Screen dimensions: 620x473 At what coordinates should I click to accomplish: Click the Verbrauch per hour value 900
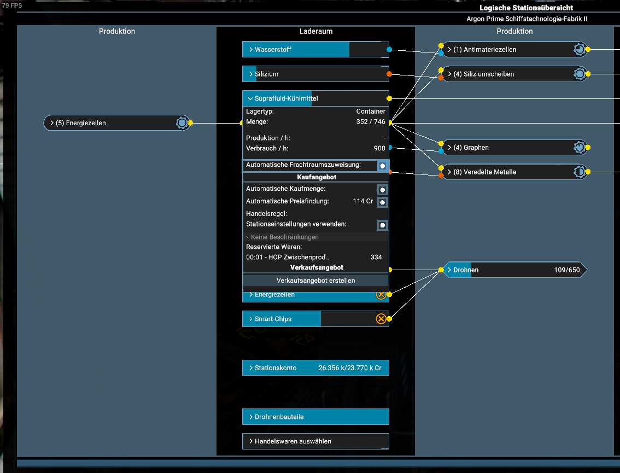[379, 148]
